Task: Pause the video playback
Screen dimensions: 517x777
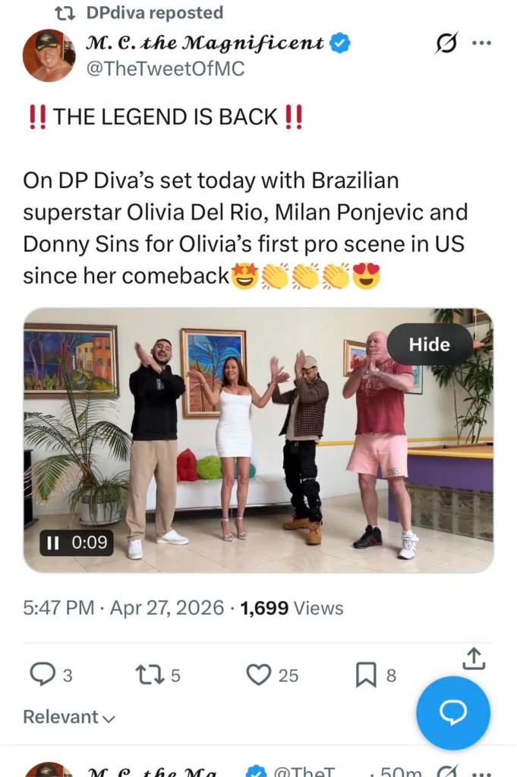Action: [x=53, y=543]
